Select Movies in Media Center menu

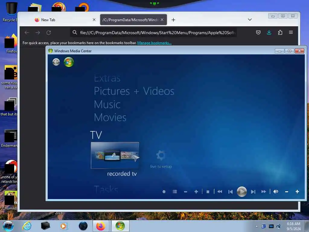tap(110, 118)
